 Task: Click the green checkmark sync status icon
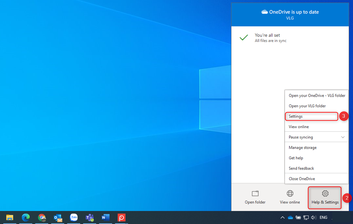(244, 37)
